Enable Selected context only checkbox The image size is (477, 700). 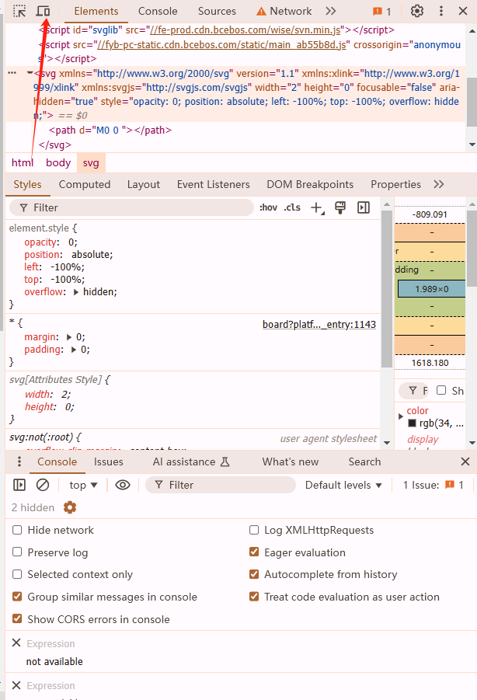(x=17, y=574)
